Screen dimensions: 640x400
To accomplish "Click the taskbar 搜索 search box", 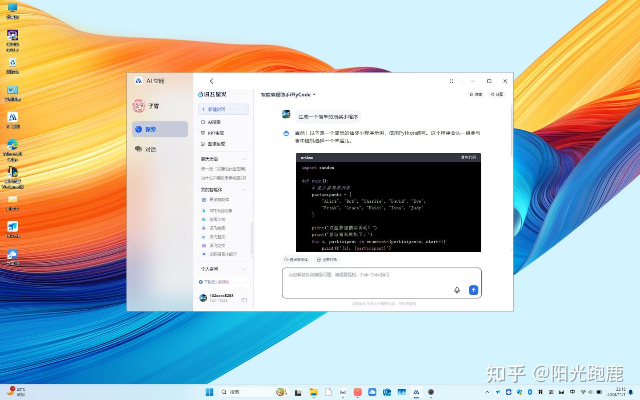I will click(x=254, y=392).
